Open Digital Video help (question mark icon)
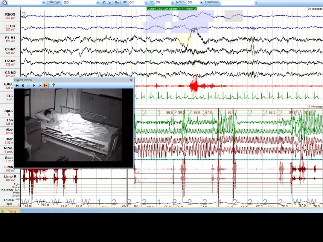Image resolution: width=323 pixels, height=242 pixels. pos(53,85)
